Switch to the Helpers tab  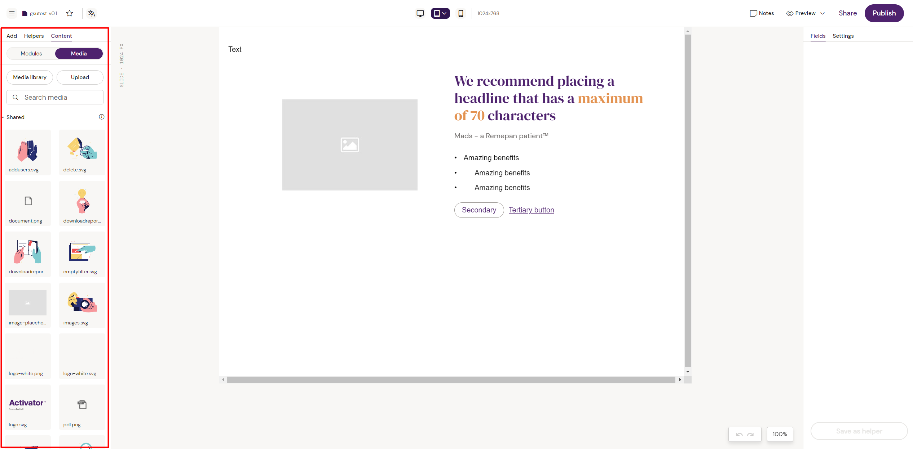click(x=34, y=36)
